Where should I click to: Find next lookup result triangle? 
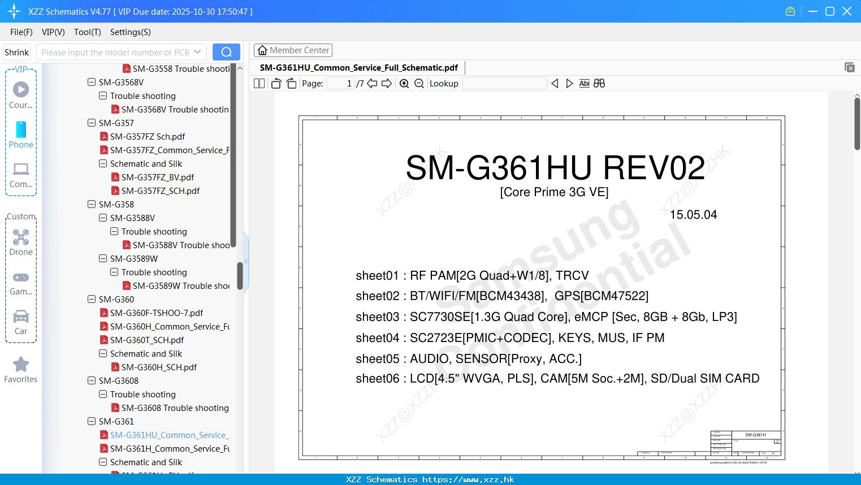[569, 83]
